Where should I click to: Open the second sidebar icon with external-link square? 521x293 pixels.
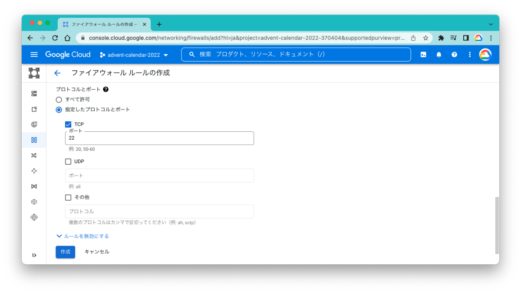pyautogui.click(x=34, y=109)
